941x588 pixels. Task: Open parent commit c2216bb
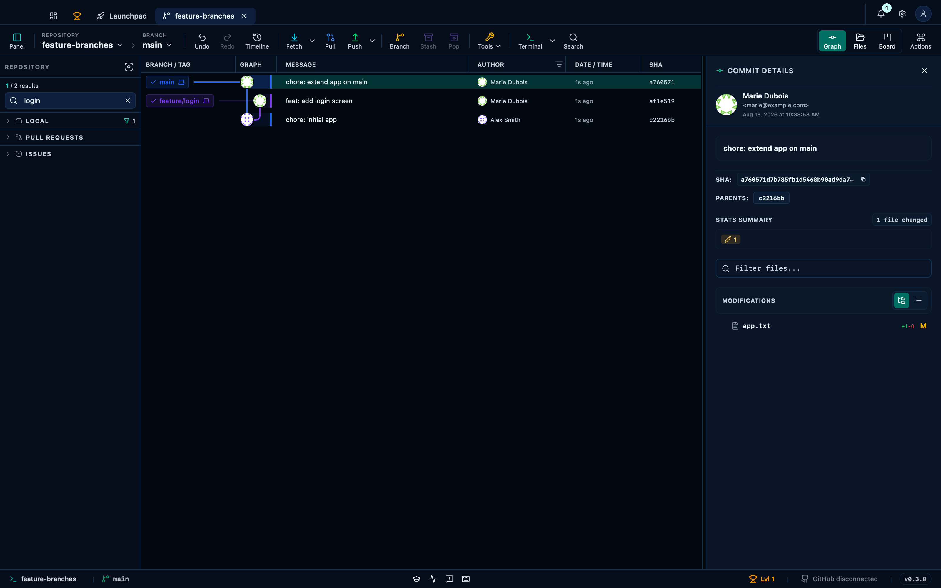click(771, 198)
